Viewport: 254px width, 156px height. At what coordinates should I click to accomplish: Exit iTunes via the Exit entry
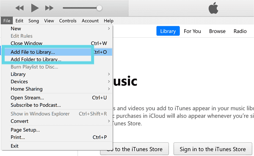(x=57, y=146)
